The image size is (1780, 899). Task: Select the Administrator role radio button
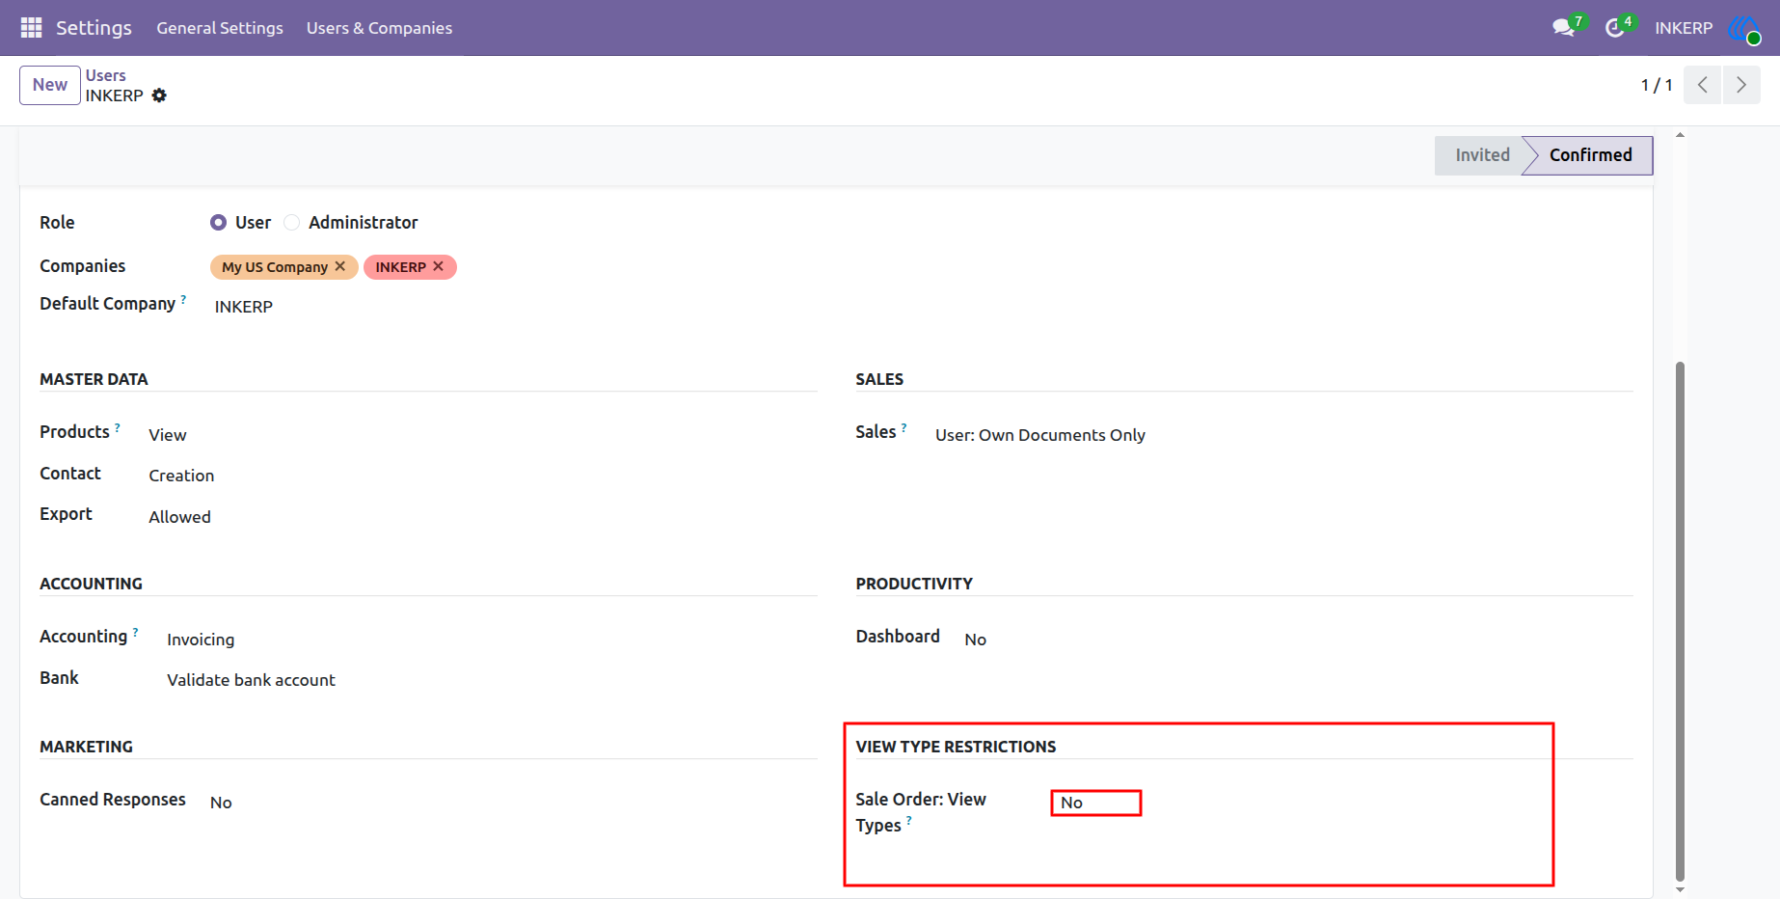291,223
